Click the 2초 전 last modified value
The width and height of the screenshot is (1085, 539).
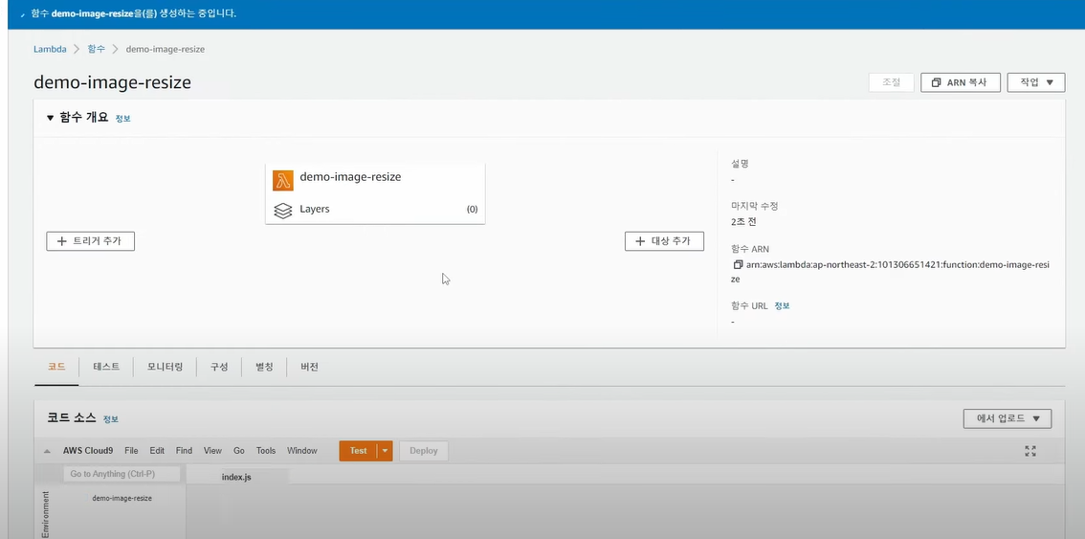[745, 222]
